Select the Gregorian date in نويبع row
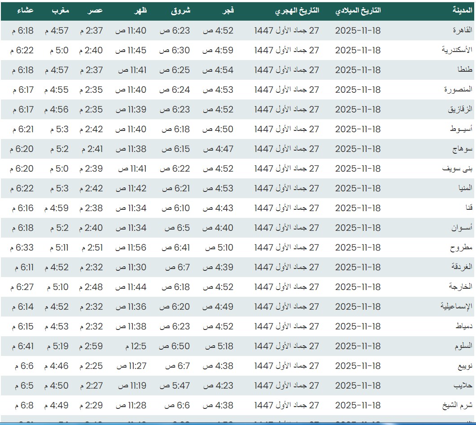Screen dimensions: 476x425 (358, 366)
